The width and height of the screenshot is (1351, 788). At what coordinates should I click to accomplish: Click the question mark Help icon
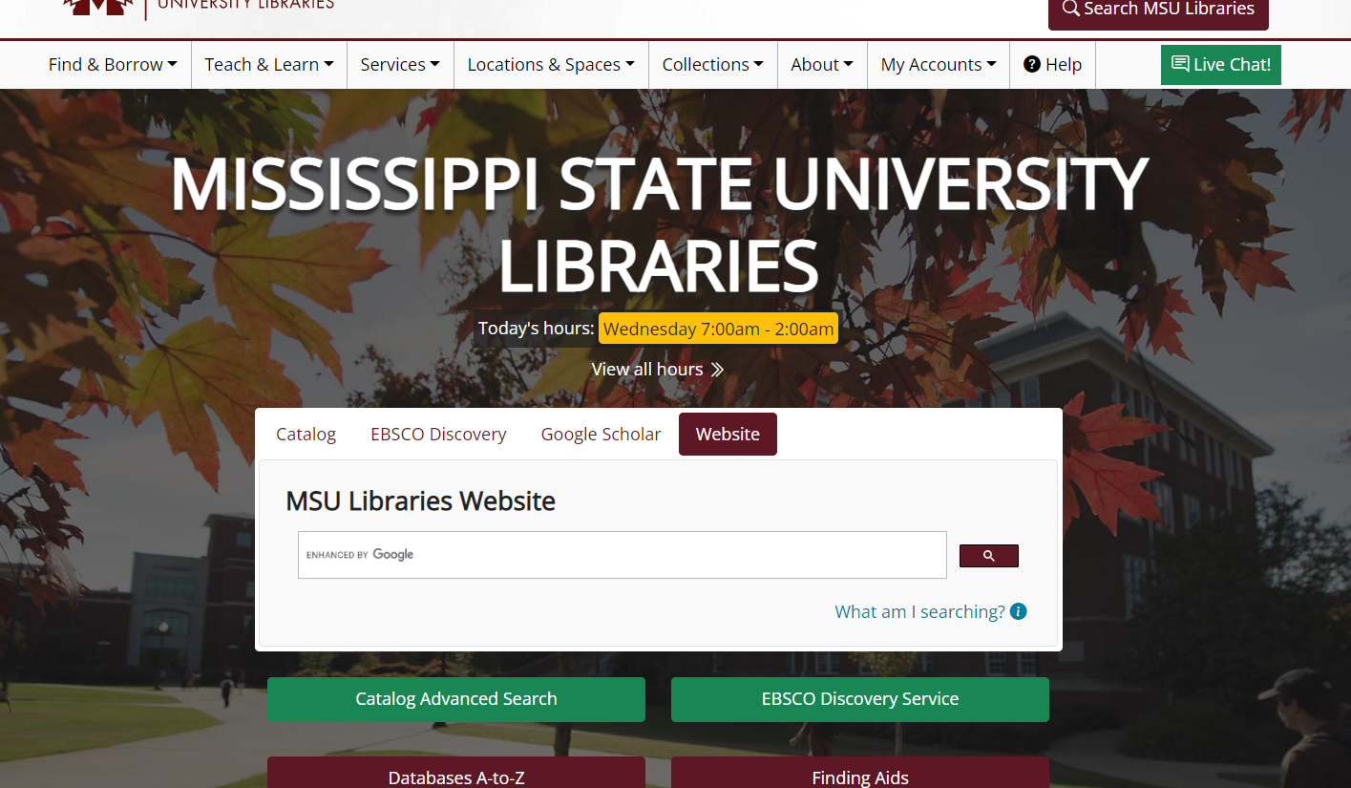pos(1032,64)
